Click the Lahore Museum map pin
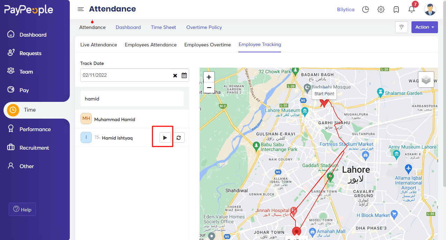446x240 pixels. [x=305, y=112]
